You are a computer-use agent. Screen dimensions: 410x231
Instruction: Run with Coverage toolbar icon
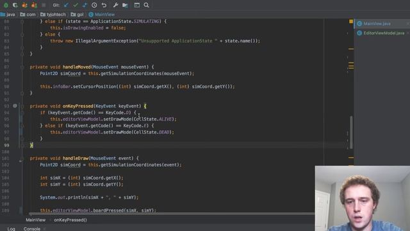[15, 5]
